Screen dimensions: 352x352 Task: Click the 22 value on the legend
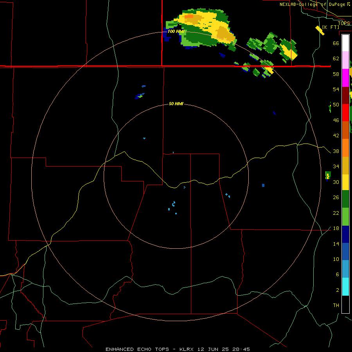coord(336,213)
